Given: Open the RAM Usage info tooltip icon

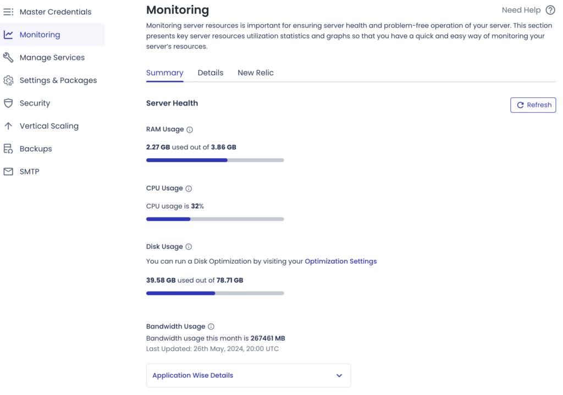Looking at the screenshot, I should (x=189, y=130).
